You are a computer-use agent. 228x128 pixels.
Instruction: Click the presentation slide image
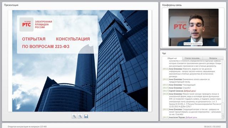coord(80,61)
